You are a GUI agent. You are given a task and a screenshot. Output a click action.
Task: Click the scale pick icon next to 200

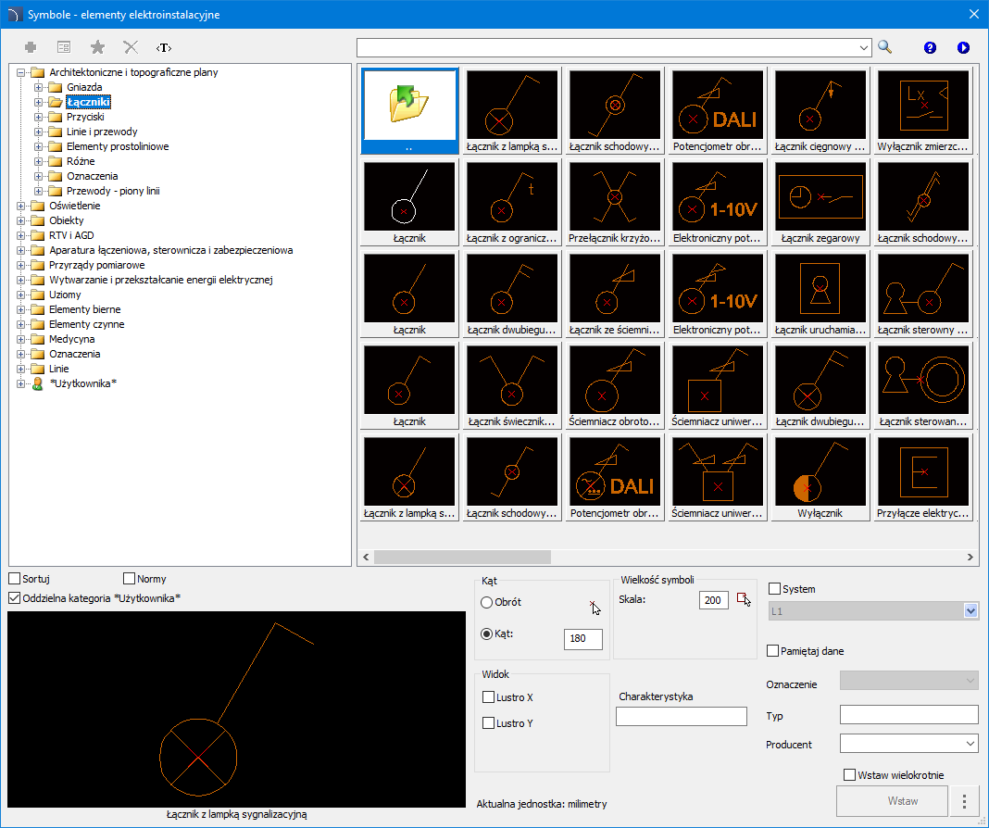click(x=743, y=599)
